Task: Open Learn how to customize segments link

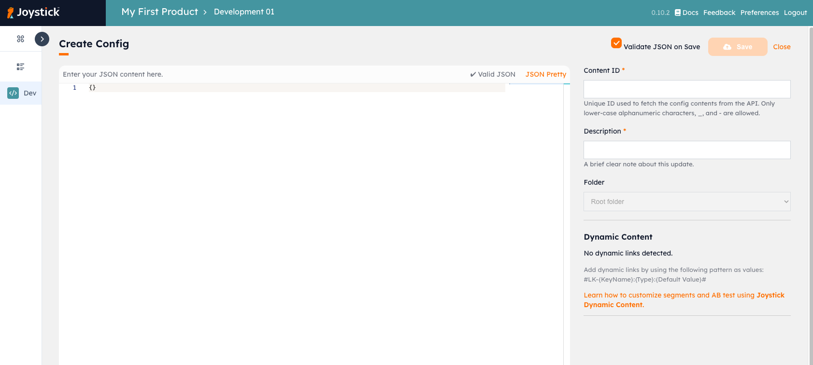Action: pyautogui.click(x=684, y=300)
